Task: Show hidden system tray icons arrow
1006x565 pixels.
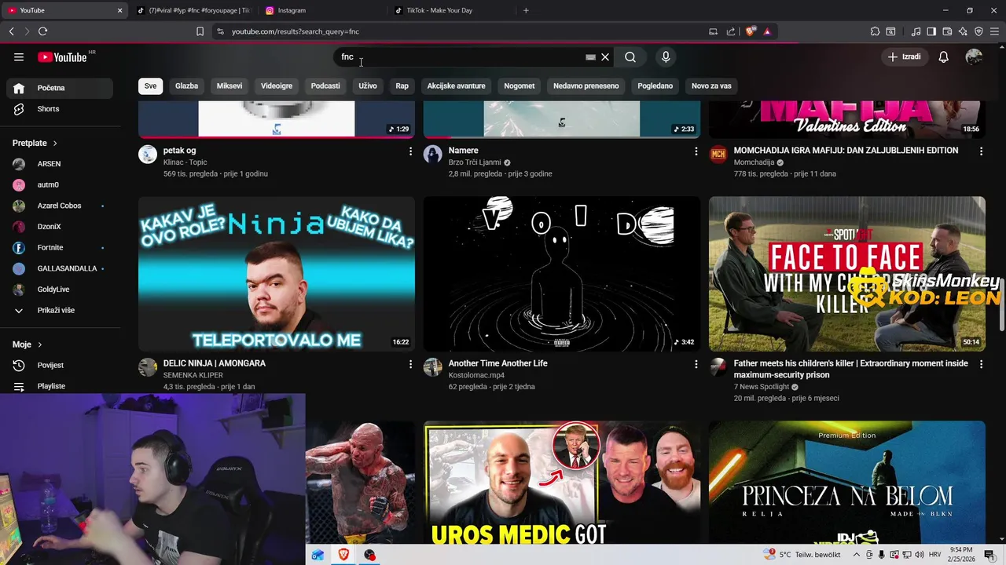Action: (x=857, y=555)
